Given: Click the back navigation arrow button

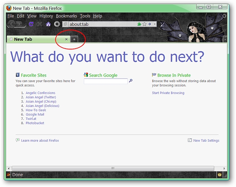Looking at the screenshot, I should (12, 24).
